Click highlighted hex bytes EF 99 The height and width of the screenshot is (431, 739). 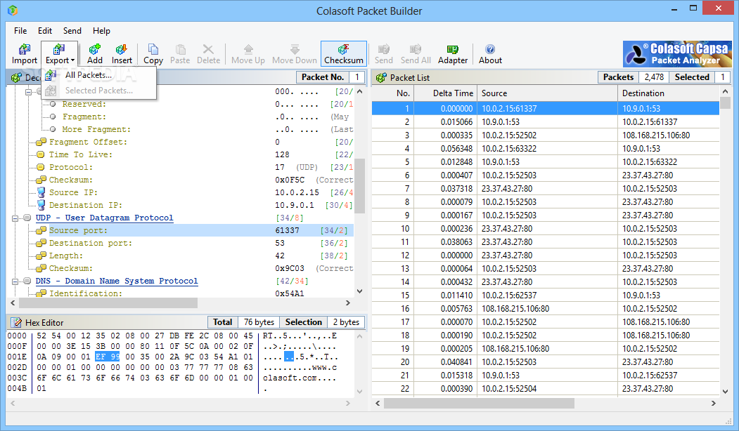(108, 357)
